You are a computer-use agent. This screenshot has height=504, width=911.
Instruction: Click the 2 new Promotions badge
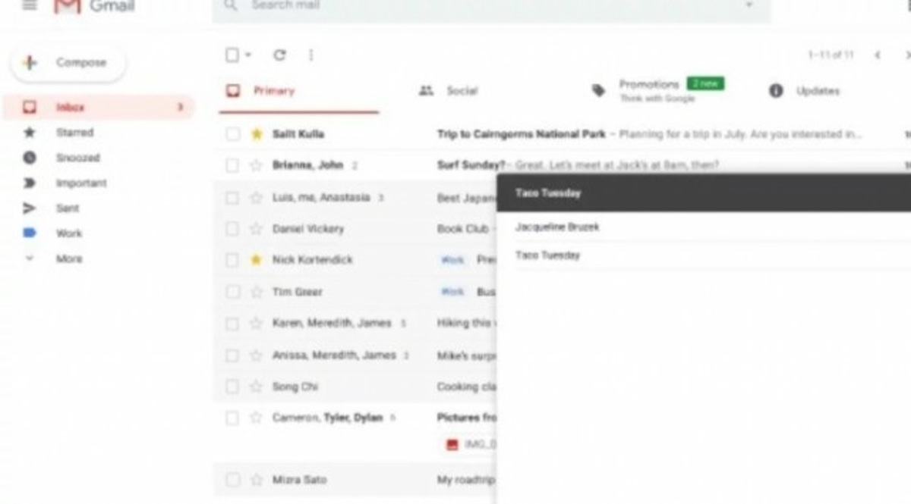[705, 84]
